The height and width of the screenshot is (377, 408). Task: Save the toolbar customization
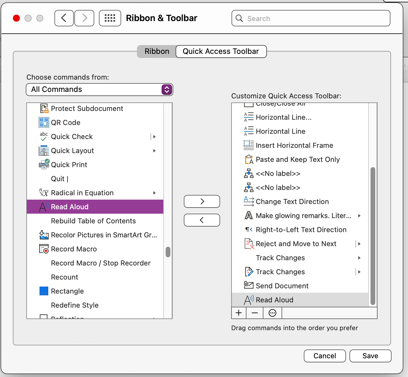(x=371, y=356)
